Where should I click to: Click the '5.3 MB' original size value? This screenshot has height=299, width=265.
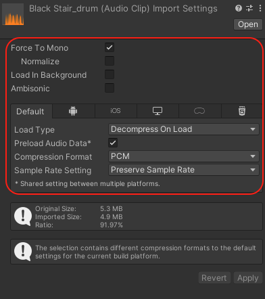(x=112, y=208)
